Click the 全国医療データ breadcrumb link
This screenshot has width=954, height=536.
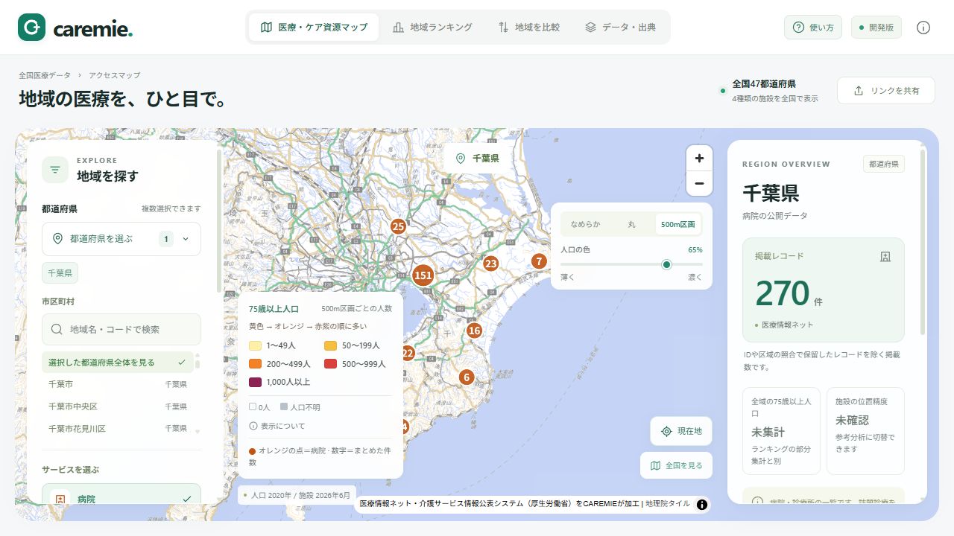point(45,75)
